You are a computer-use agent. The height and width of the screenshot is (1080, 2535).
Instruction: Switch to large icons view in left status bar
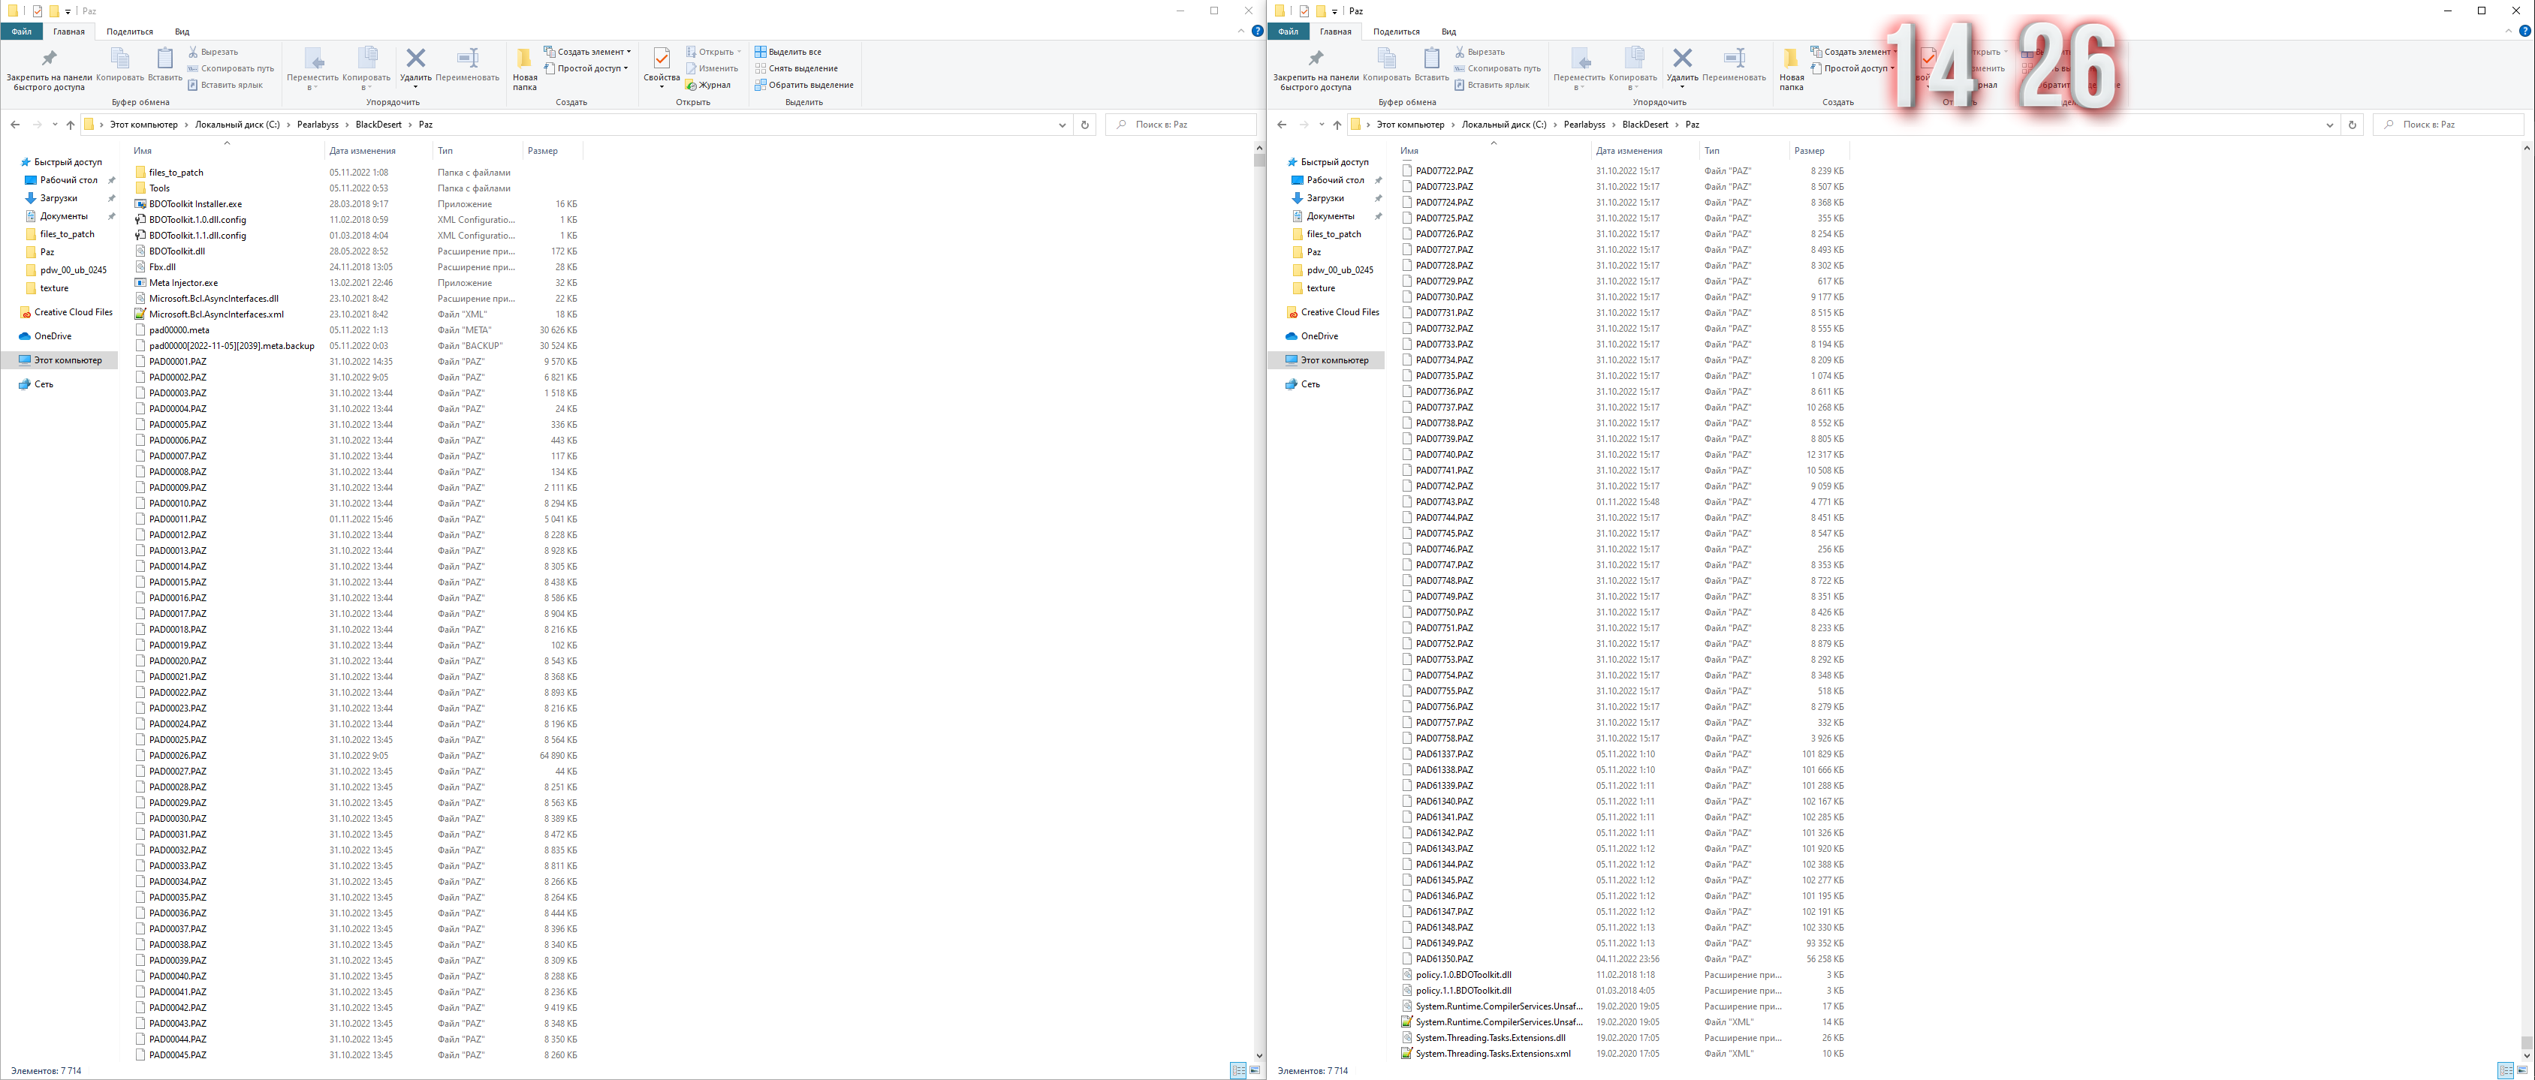click(x=1254, y=1070)
